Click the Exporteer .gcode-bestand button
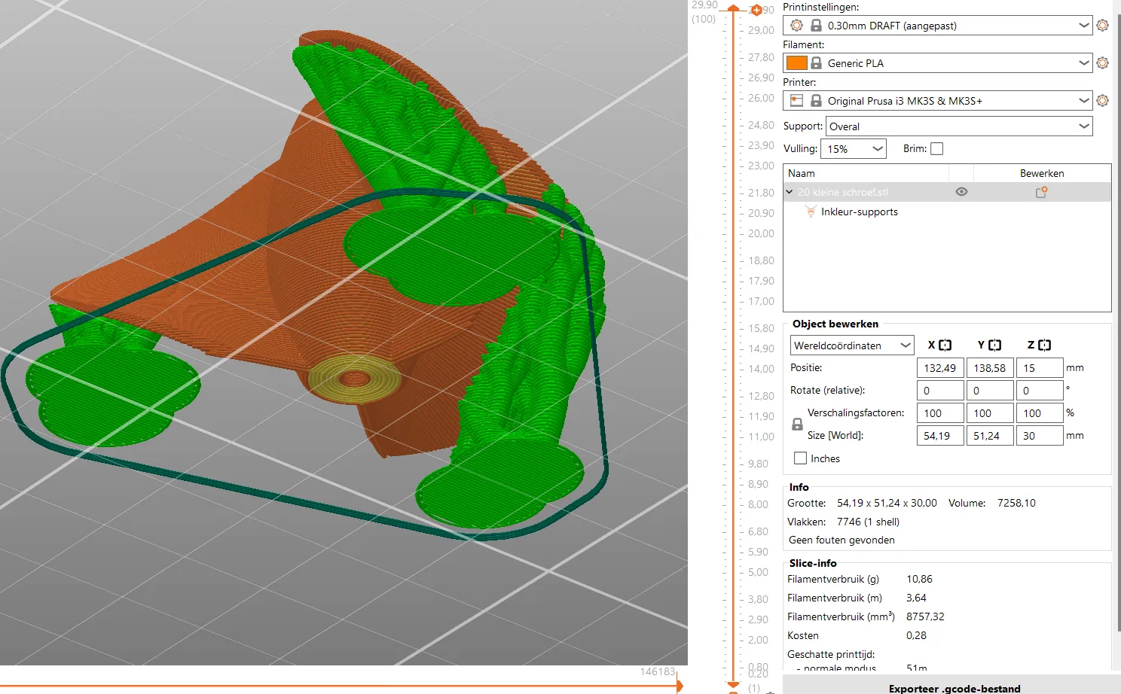This screenshot has height=694, width=1121. (x=954, y=687)
